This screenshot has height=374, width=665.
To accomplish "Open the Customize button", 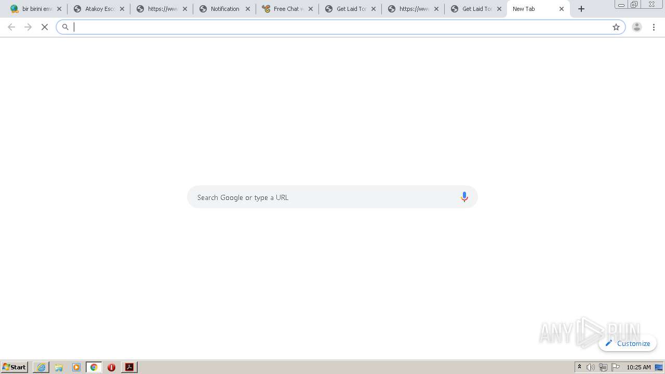I will [628, 343].
